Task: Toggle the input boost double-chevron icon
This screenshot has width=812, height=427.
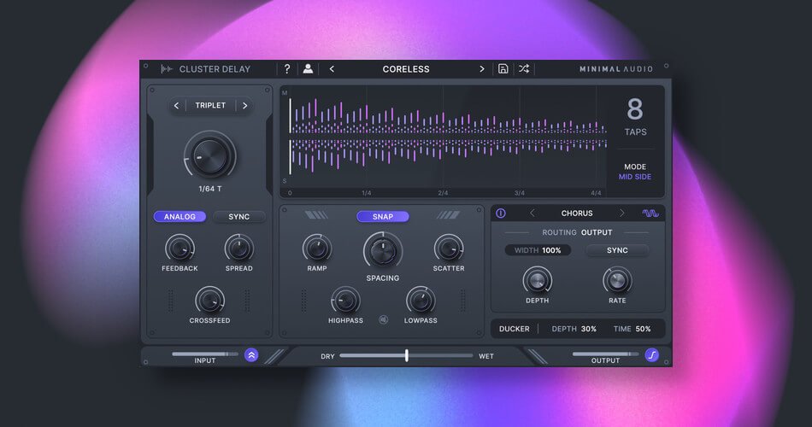Action: pyautogui.click(x=251, y=355)
